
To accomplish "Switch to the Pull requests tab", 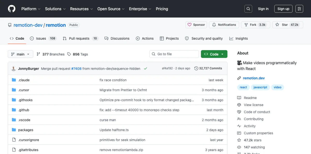I will (x=80, y=38).
